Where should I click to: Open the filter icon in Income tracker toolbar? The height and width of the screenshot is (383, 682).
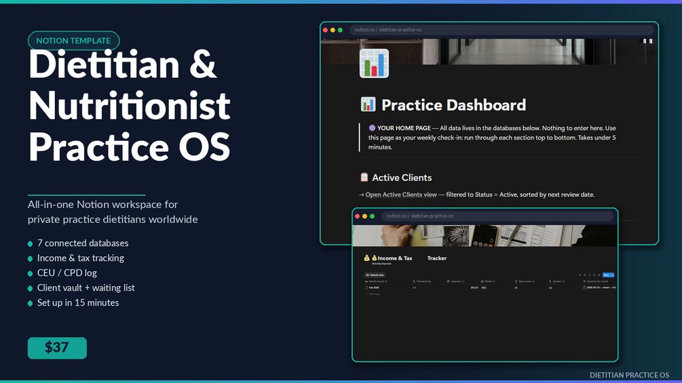(580, 275)
